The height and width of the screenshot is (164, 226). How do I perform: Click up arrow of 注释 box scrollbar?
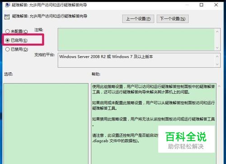point(217,32)
